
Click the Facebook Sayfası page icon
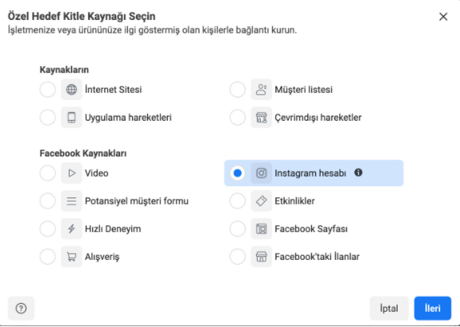pyautogui.click(x=262, y=229)
